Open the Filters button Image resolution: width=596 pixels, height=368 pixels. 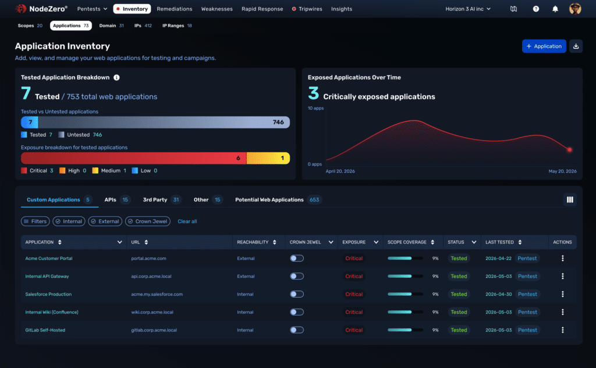[36, 221]
